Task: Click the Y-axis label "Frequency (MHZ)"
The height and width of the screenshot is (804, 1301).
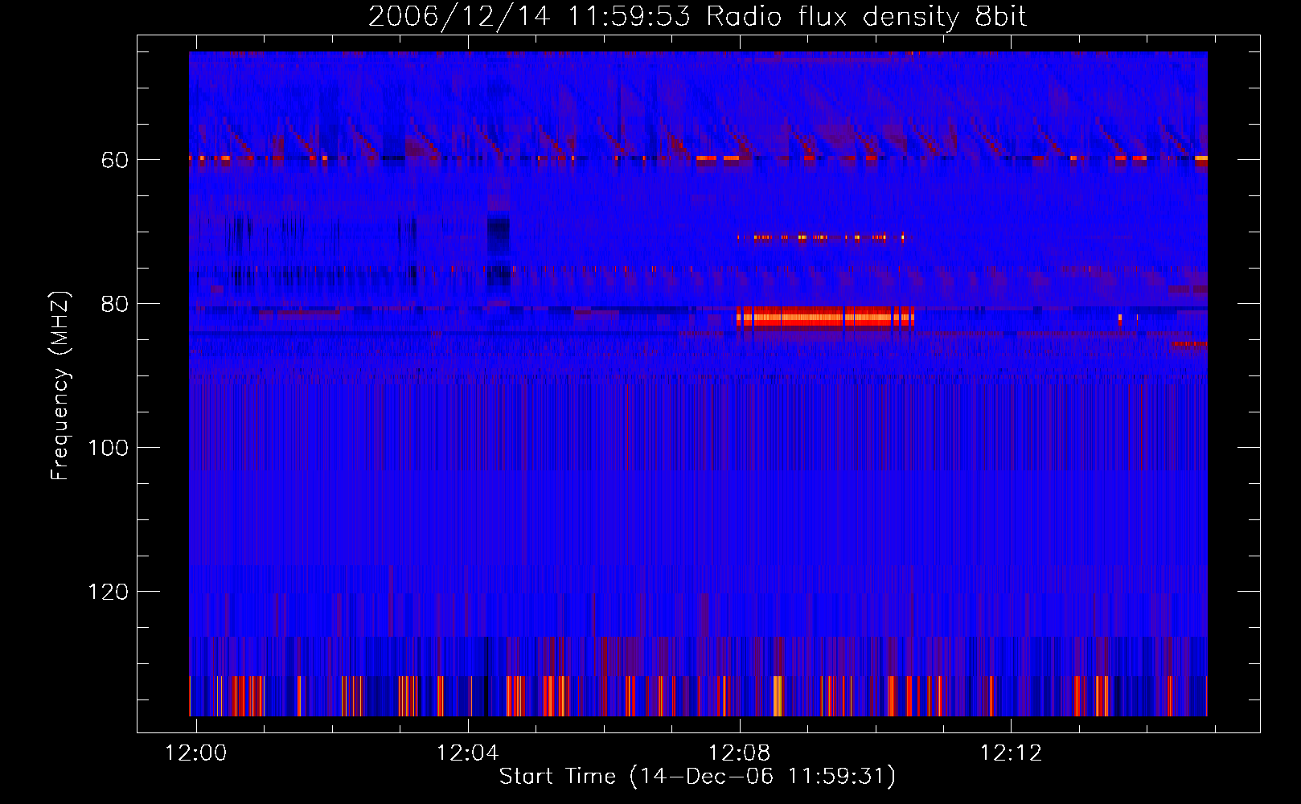Action: (x=60, y=386)
